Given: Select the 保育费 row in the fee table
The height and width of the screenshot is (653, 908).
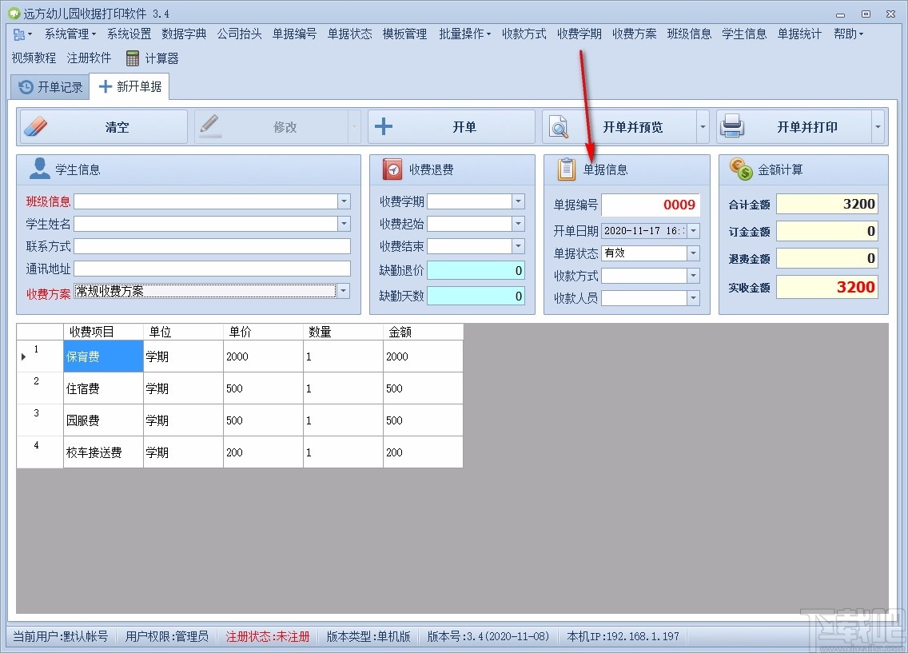Looking at the screenshot, I should [x=102, y=356].
